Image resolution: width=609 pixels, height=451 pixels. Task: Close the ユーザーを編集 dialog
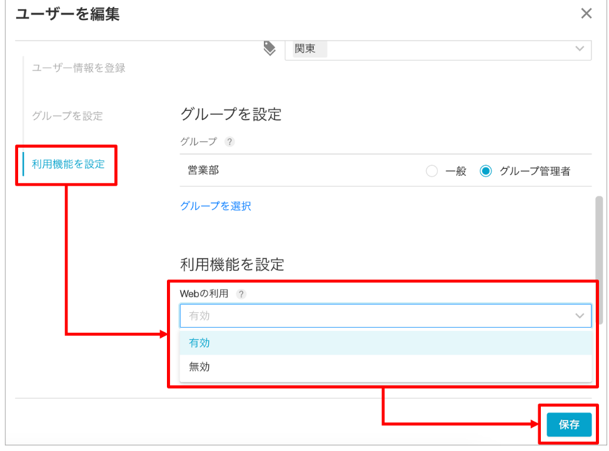click(586, 14)
